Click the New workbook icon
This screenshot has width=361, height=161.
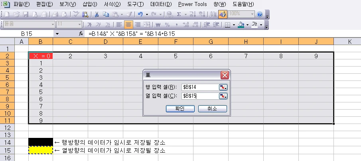(x=7, y=14)
